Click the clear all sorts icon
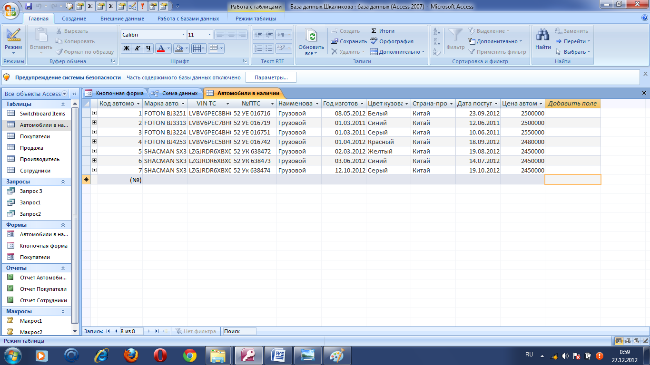Image resolution: width=650 pixels, height=365 pixels. (437, 52)
